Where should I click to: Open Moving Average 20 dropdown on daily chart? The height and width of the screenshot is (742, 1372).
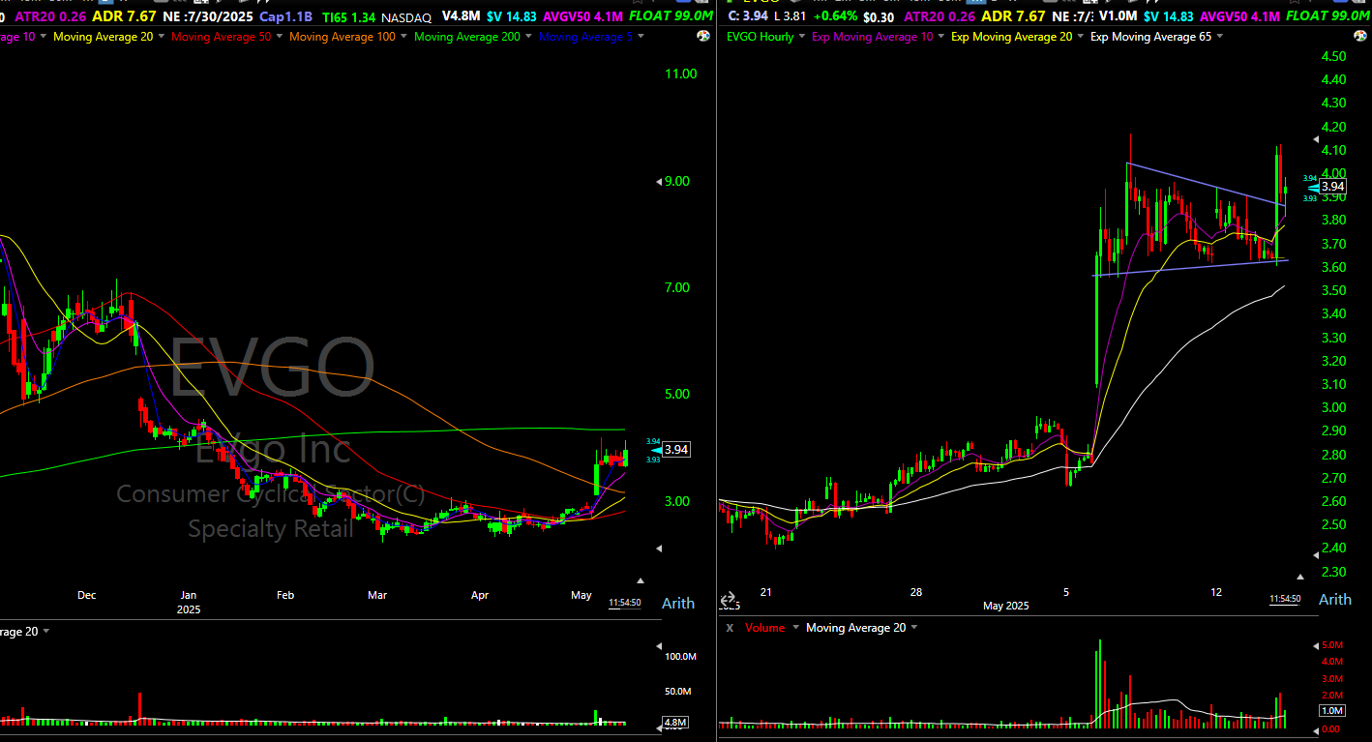coord(162,37)
